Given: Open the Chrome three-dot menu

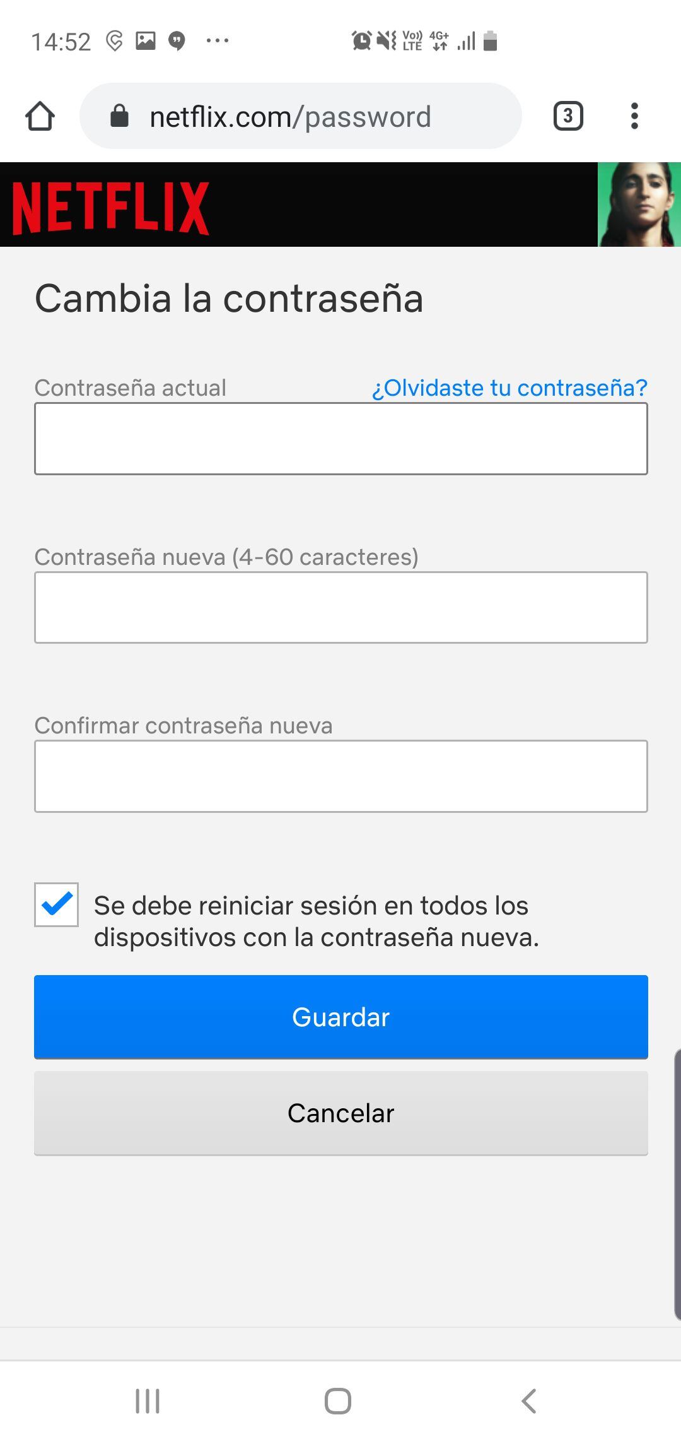Looking at the screenshot, I should tap(634, 116).
